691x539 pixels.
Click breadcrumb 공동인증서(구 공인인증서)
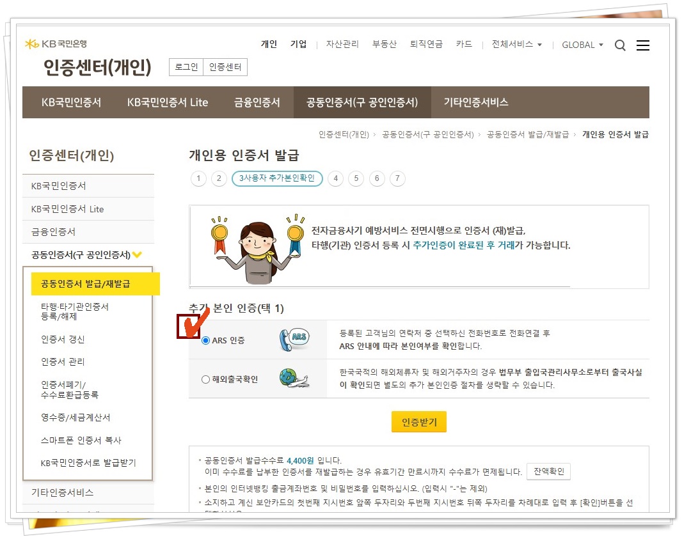click(x=427, y=134)
